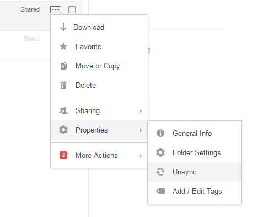Click the gear icon beside Folder Settings
The image size is (258, 217).
tap(160, 152)
